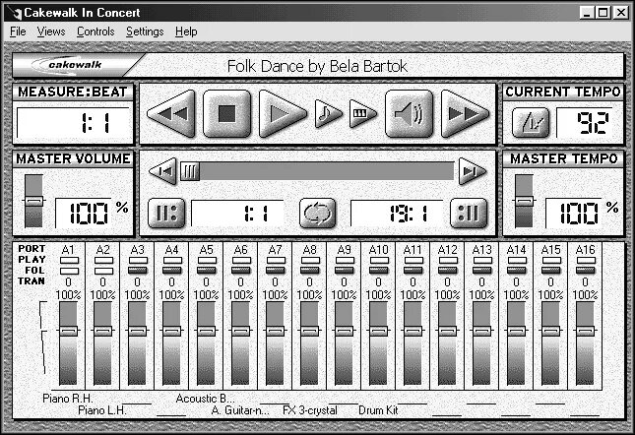
Task: Click the metronome icon next to tempo 92
Action: pyautogui.click(x=531, y=122)
